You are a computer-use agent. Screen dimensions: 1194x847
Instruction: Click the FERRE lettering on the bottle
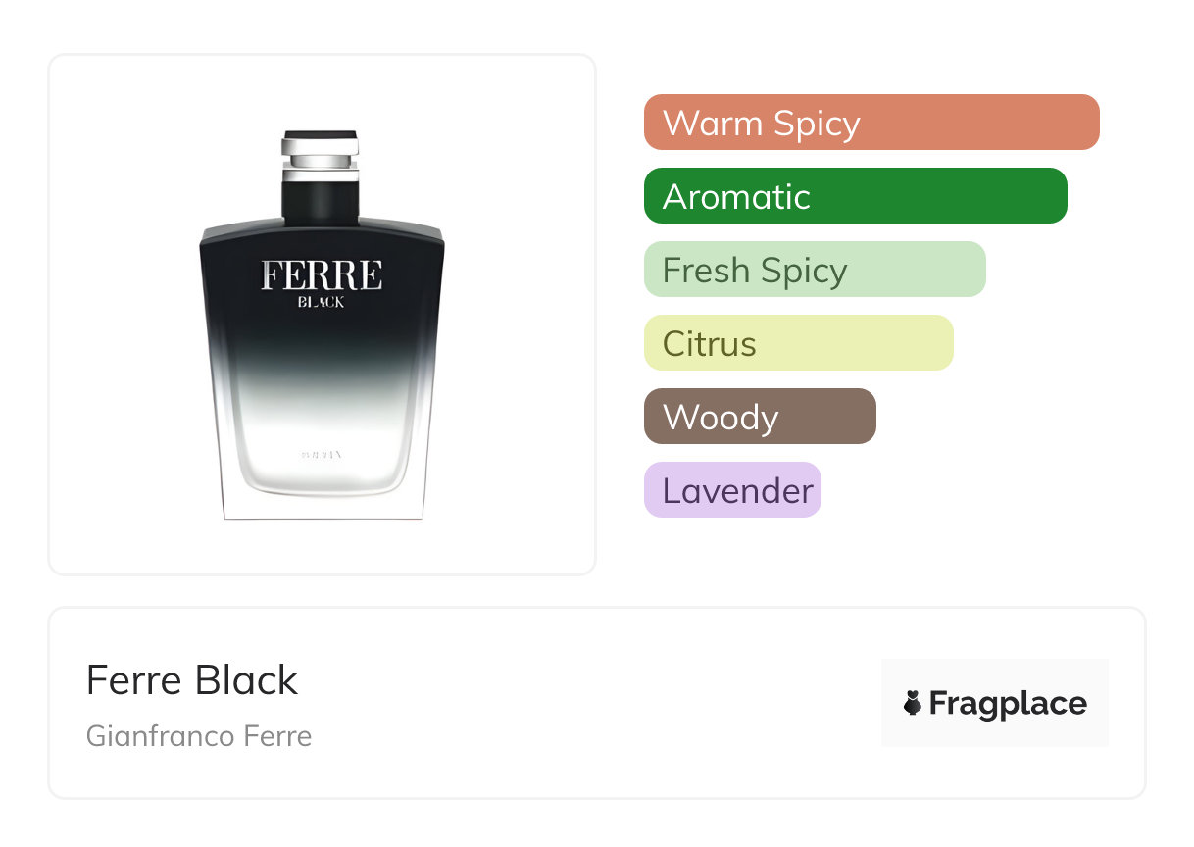click(322, 275)
